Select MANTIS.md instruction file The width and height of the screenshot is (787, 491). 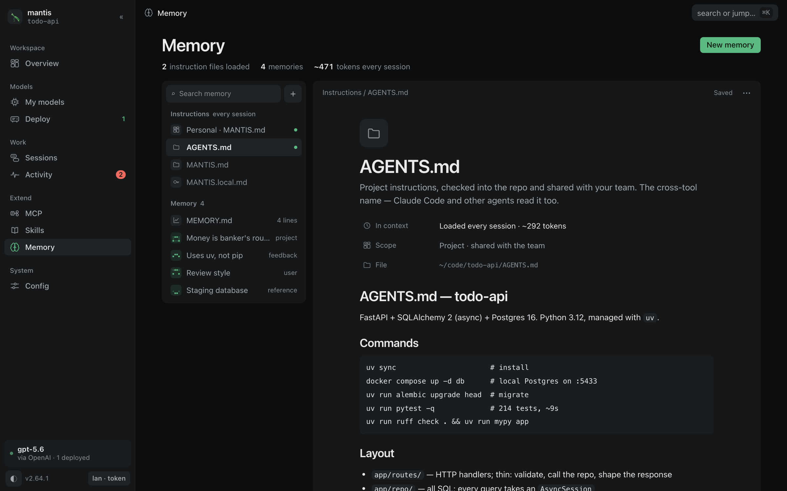point(234,165)
